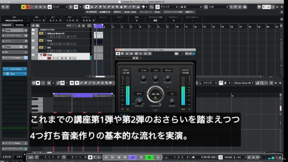
Task: Mute the HH track
Action: coord(41,48)
